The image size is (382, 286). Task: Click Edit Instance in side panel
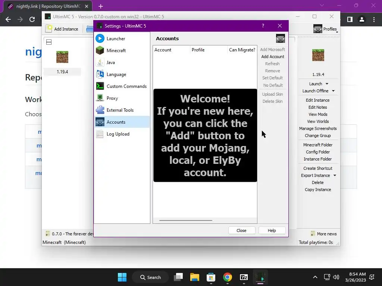point(318,100)
